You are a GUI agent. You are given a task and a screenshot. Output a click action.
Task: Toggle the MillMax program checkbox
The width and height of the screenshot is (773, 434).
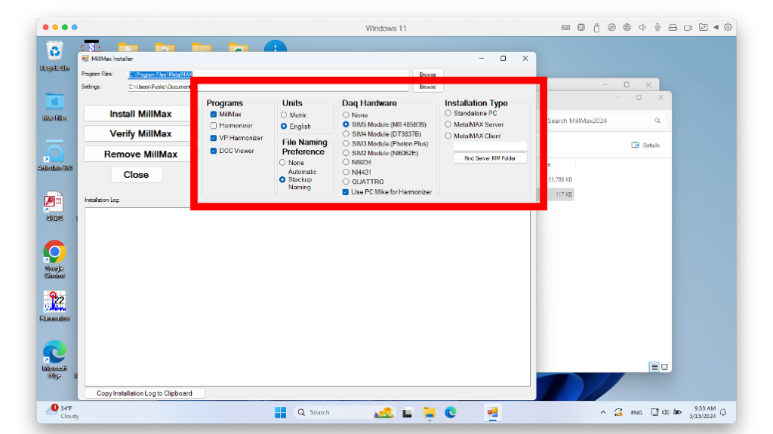214,115
